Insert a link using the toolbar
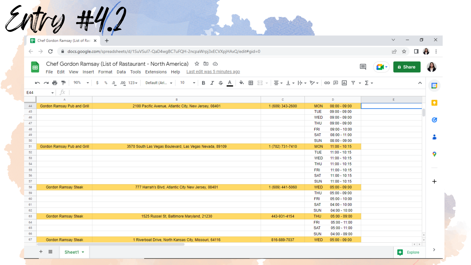 (327, 83)
